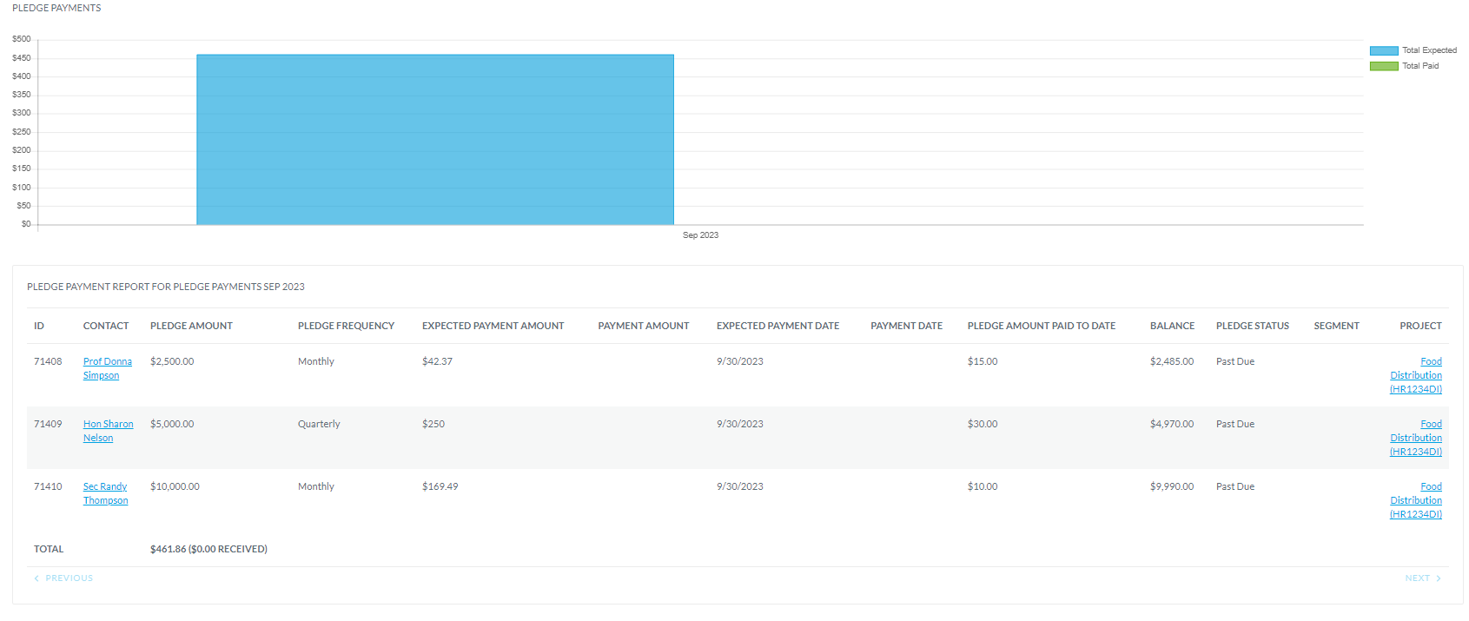Click the $10.00 paid to date value
The height and width of the screenshot is (621, 1469).
point(983,486)
